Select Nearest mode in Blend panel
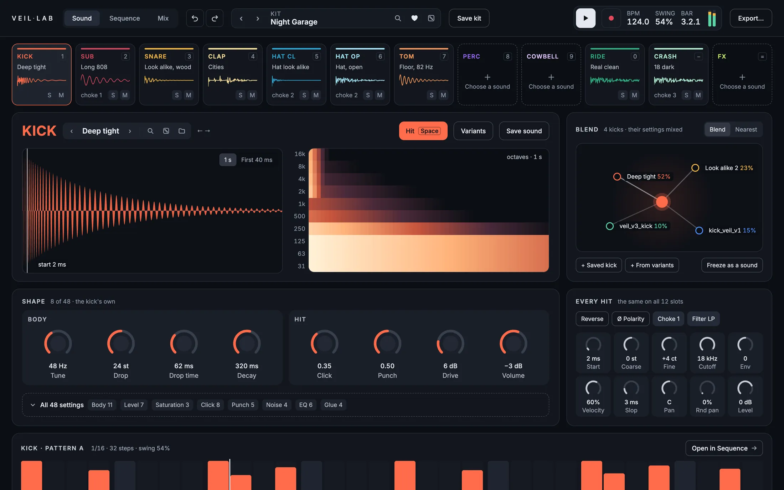 pyautogui.click(x=746, y=129)
